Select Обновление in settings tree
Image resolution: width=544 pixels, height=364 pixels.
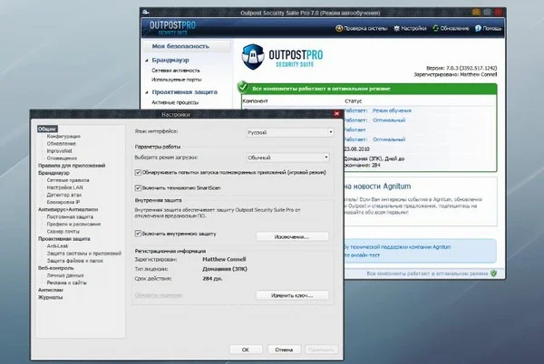(61, 143)
